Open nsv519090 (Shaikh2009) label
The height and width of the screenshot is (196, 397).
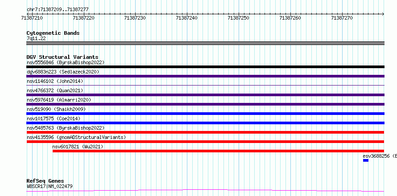point(56,109)
